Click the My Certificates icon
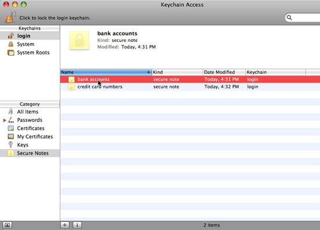The image size is (320, 230). click(x=11, y=136)
